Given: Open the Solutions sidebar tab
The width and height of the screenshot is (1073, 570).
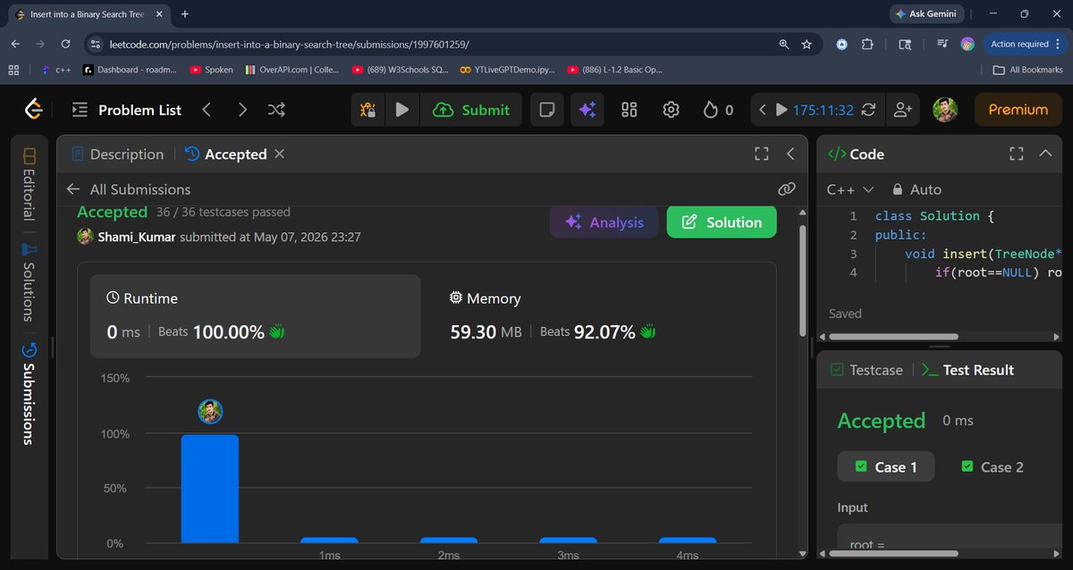Looking at the screenshot, I should [x=30, y=281].
